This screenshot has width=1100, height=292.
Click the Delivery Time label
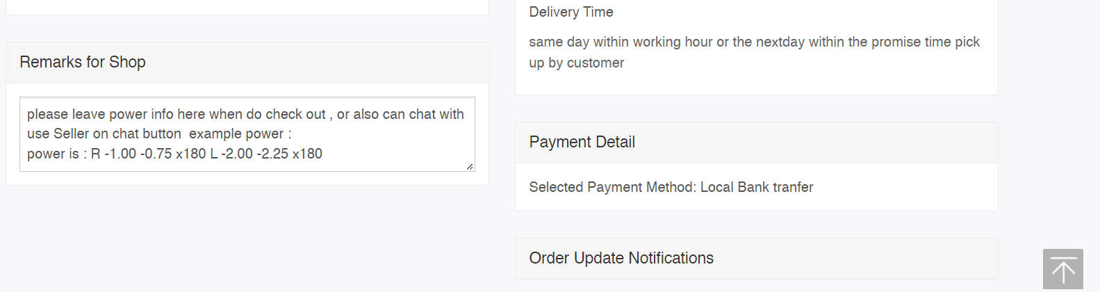coord(571,12)
